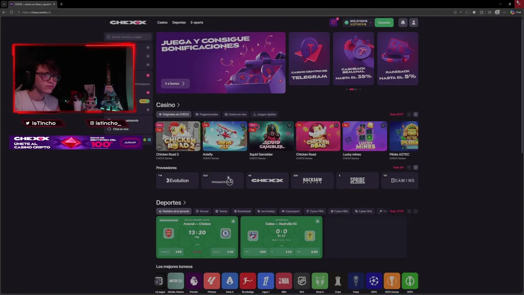Viewport: 524px width, 295px height.
Task: Select the Basketball sports tab
Action: coord(242,211)
